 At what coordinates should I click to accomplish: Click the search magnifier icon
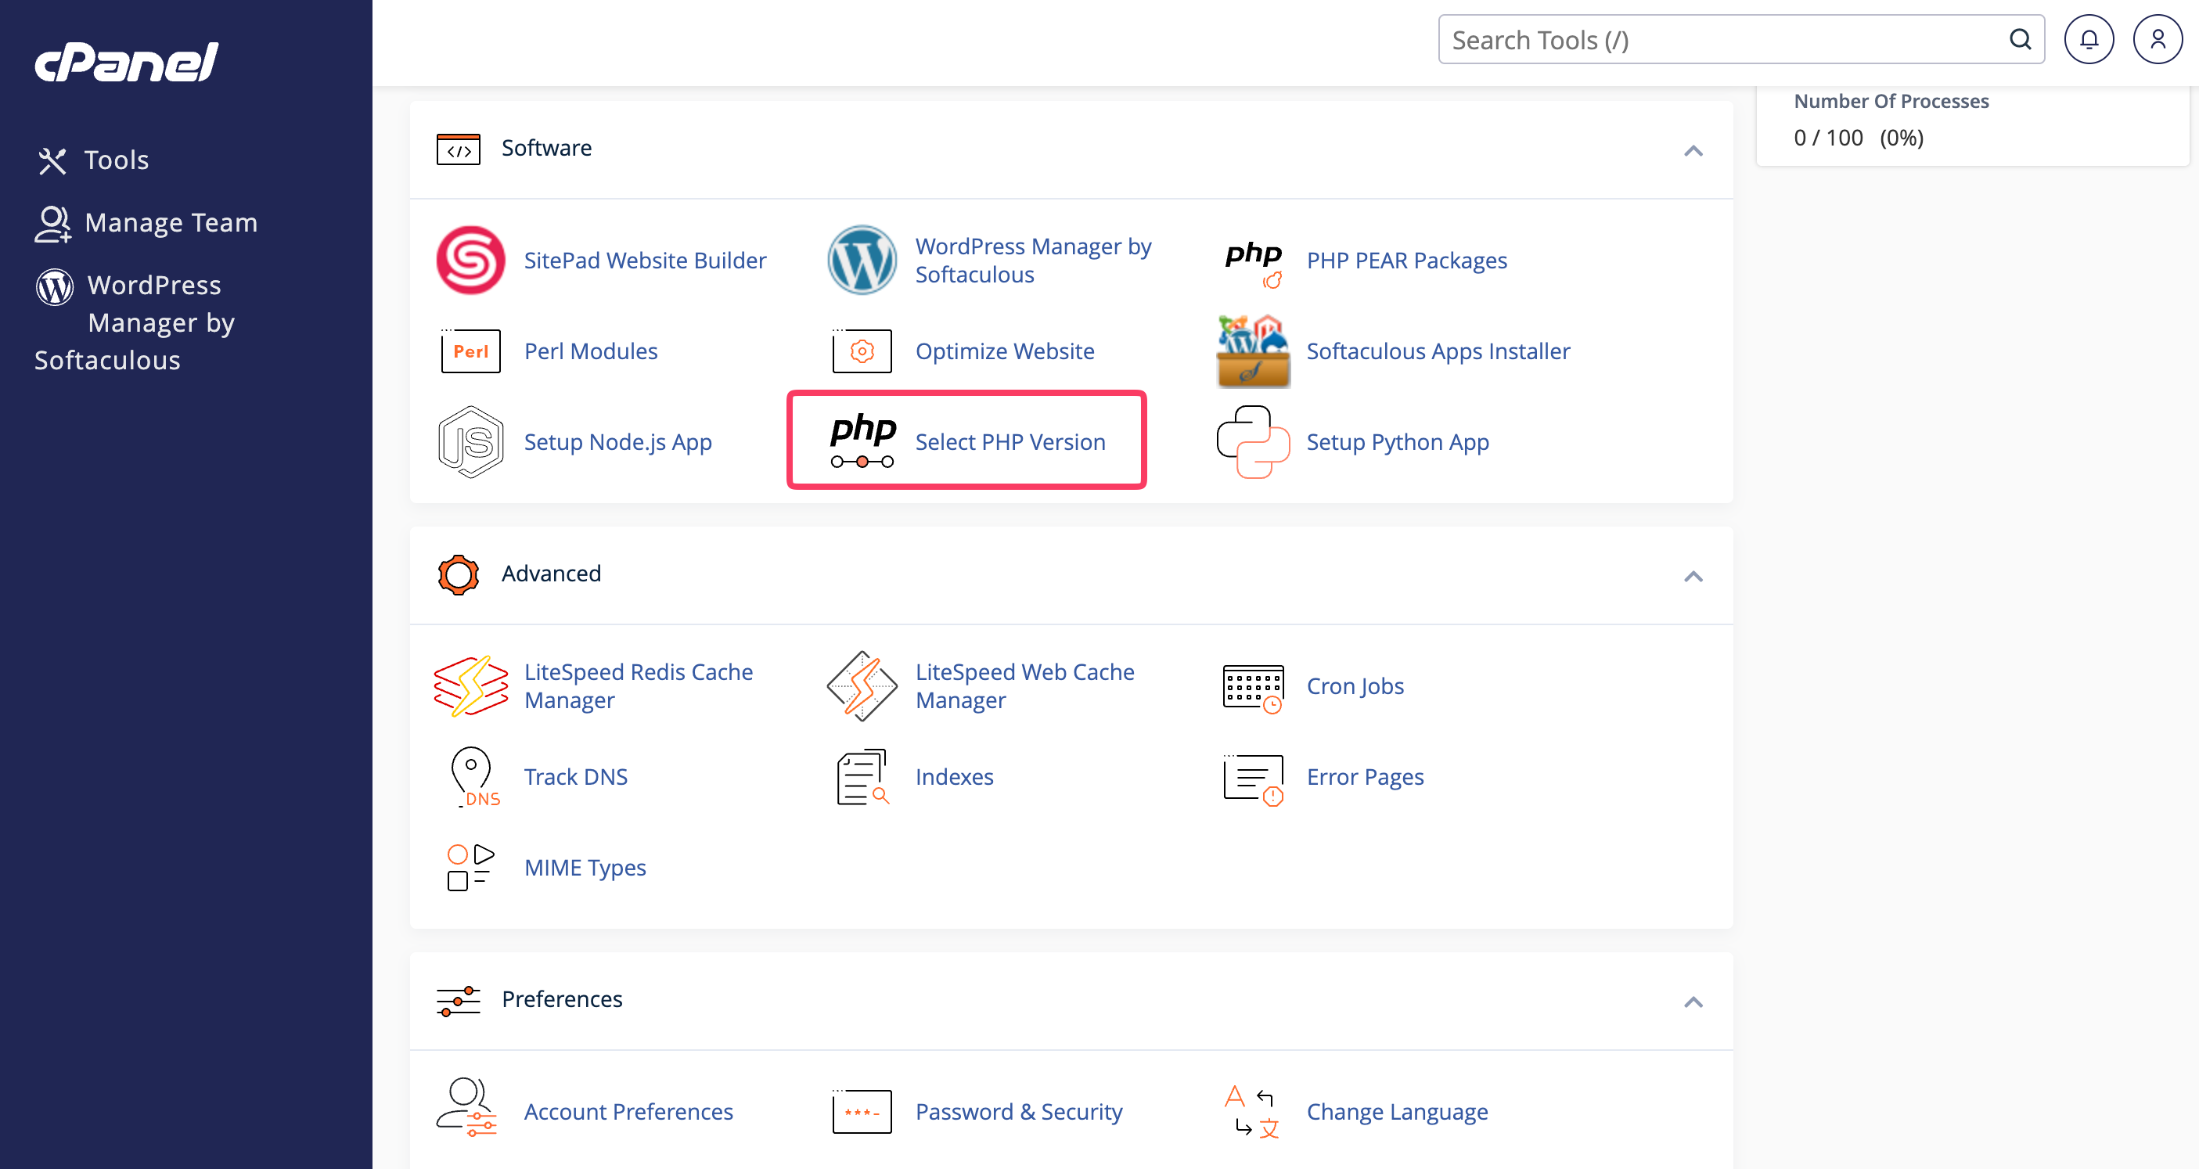[2020, 39]
